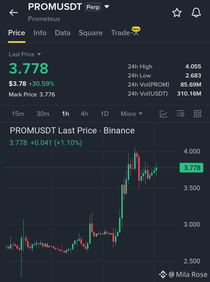Select the 4h timeframe
This screenshot has height=282, width=210.
tap(85, 114)
